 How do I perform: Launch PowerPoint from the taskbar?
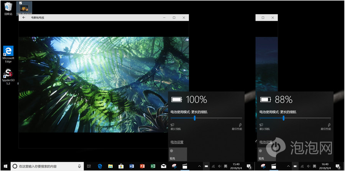click(x=142, y=166)
